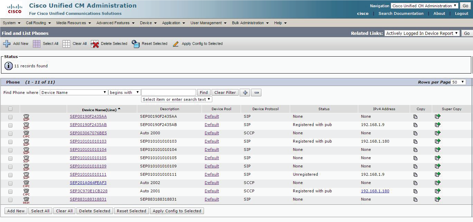Image resolution: width=473 pixels, height=222 pixels.
Task: Check the box for SEP00190F2435AA row
Action: click(10, 117)
